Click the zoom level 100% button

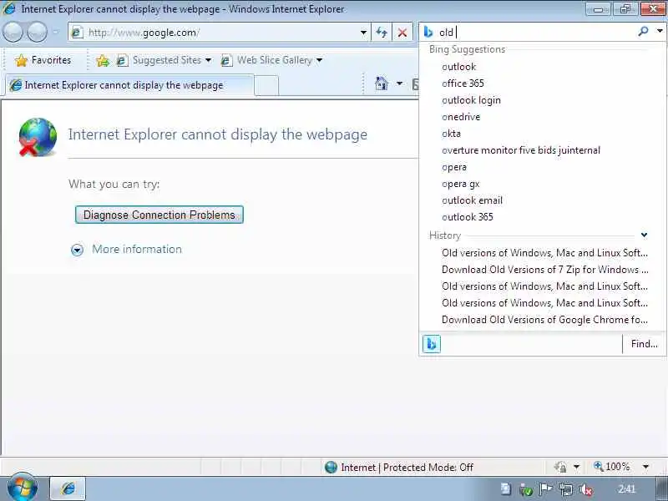[x=611, y=467]
